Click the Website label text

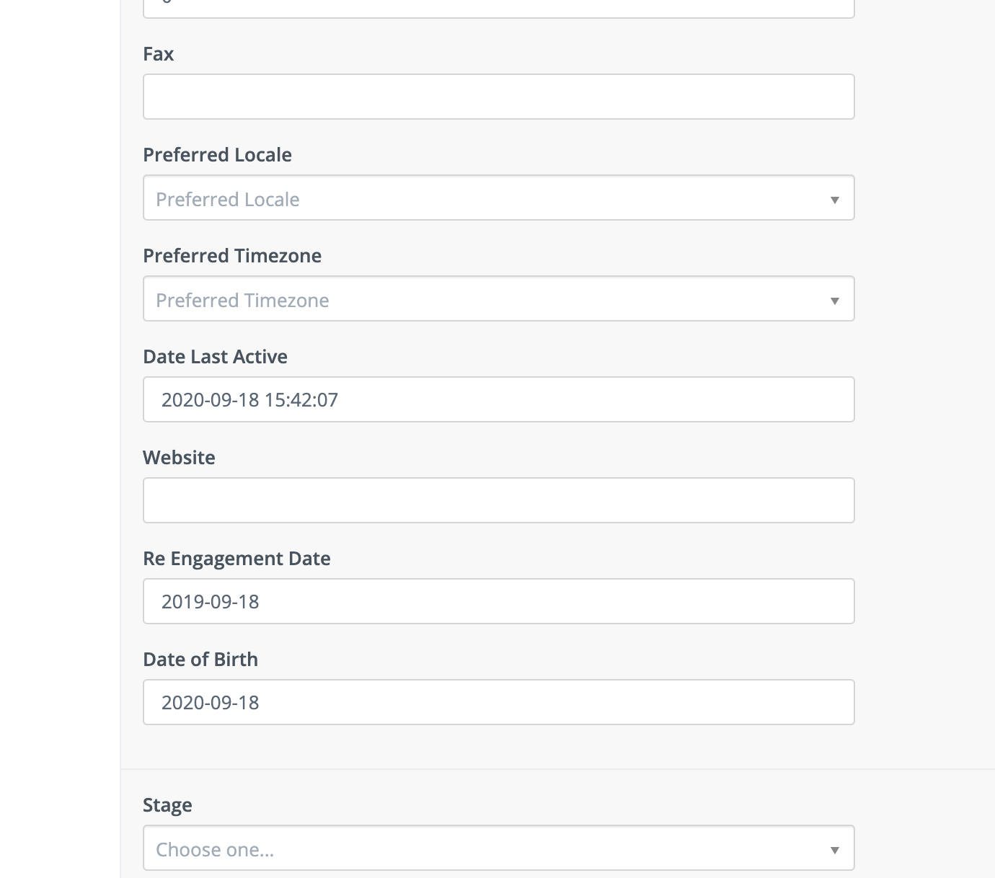tap(179, 457)
